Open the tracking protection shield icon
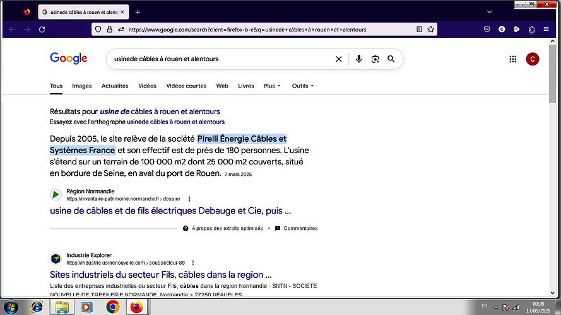This screenshot has height=315, width=561. click(x=98, y=29)
